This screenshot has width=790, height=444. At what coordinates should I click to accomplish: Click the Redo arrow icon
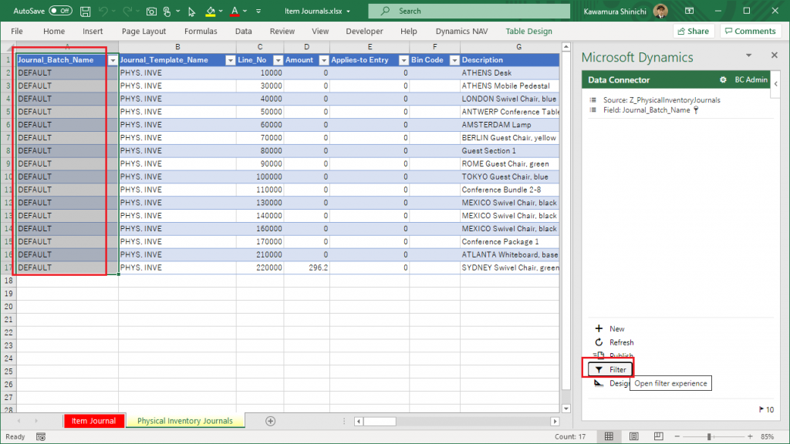[x=127, y=11]
